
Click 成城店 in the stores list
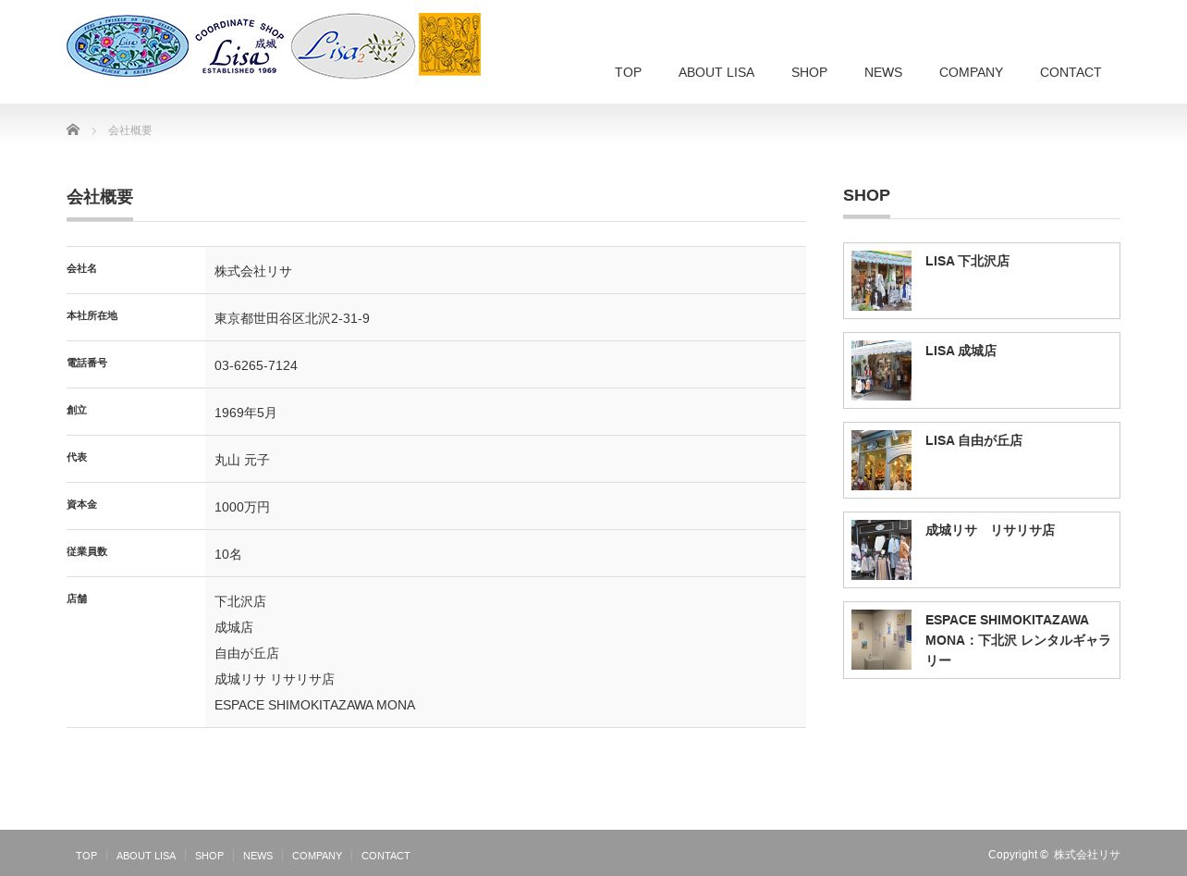click(234, 627)
